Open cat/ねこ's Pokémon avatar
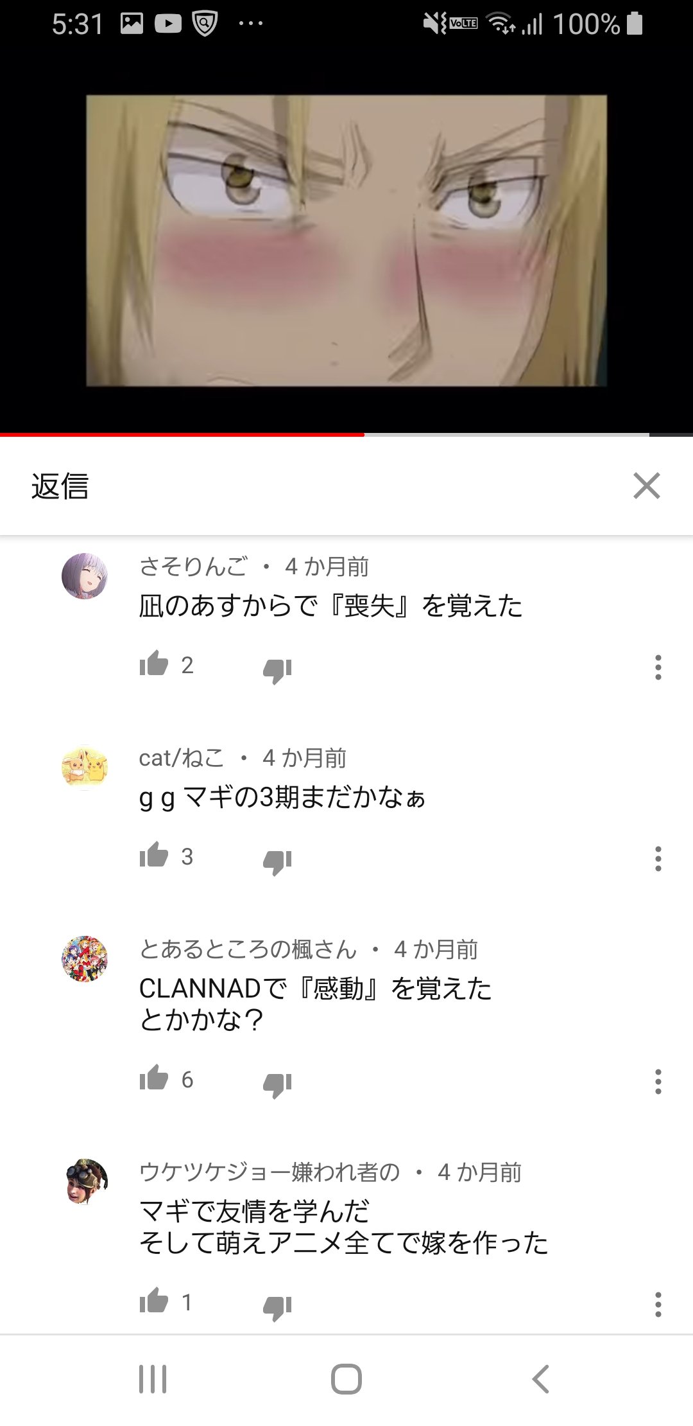 85,767
